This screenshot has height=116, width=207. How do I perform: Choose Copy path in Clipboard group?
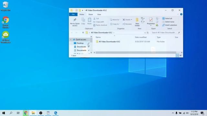pyautogui.click(x=99, y=22)
